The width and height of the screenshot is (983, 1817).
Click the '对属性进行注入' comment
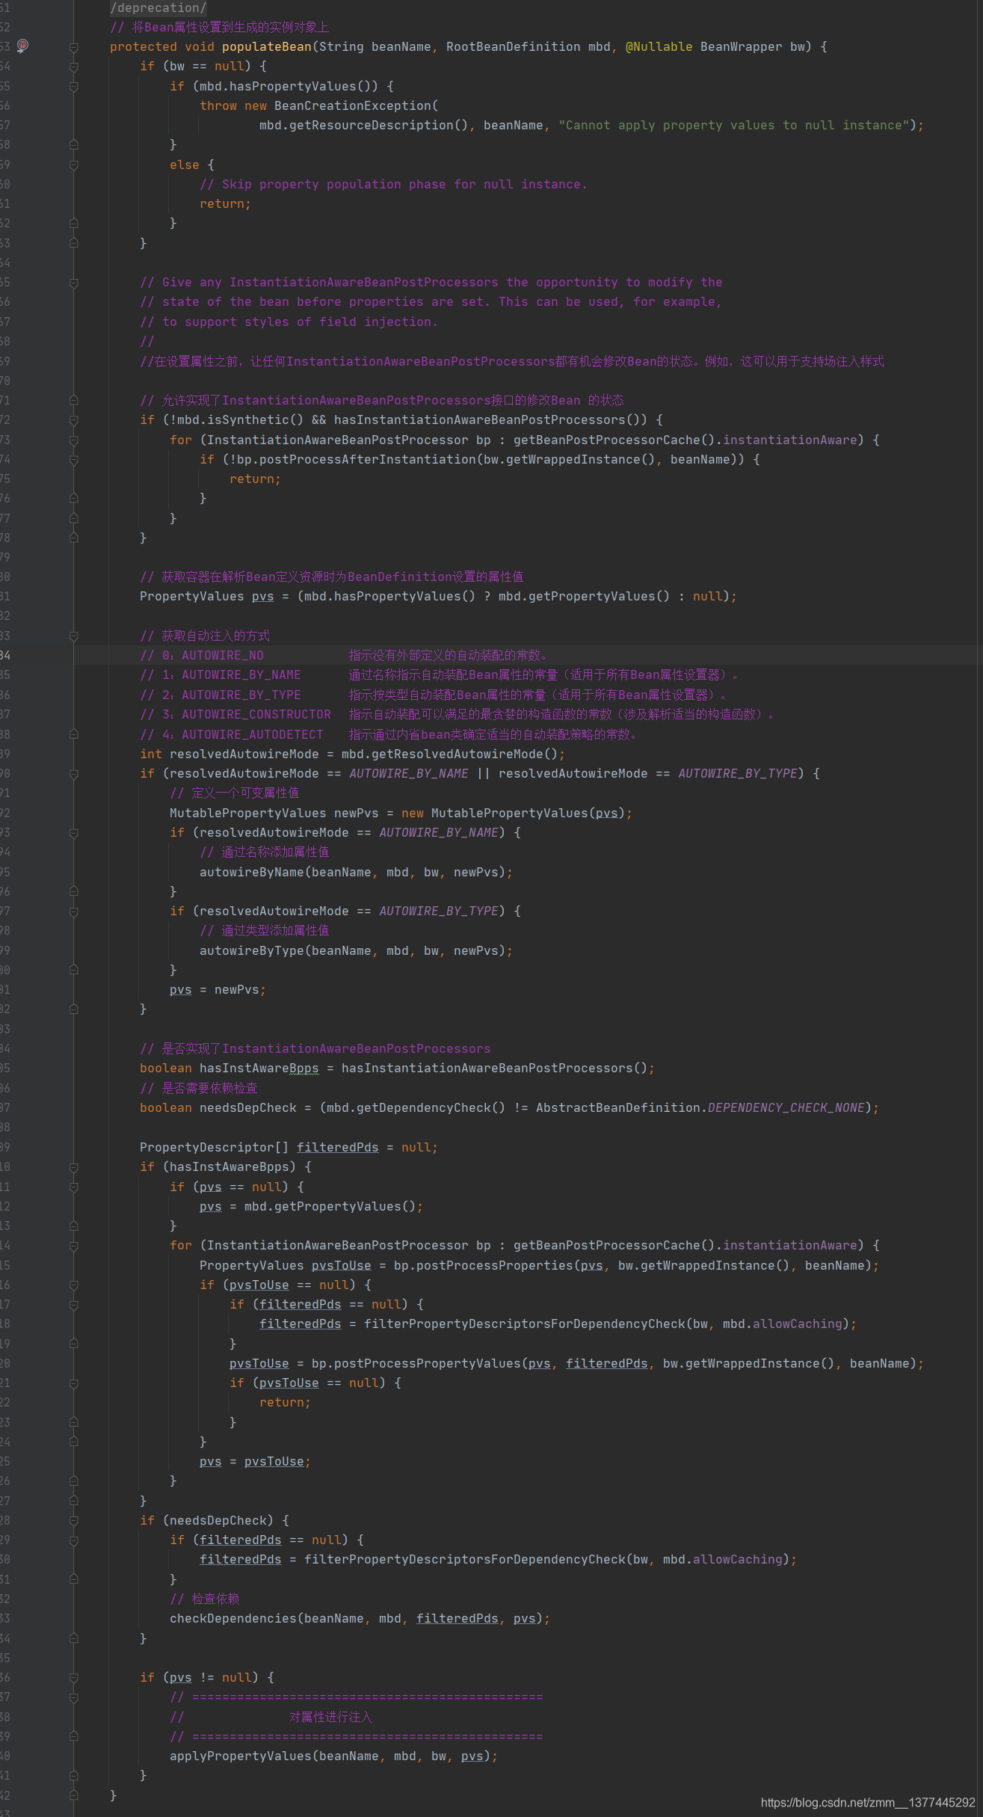click(330, 1717)
